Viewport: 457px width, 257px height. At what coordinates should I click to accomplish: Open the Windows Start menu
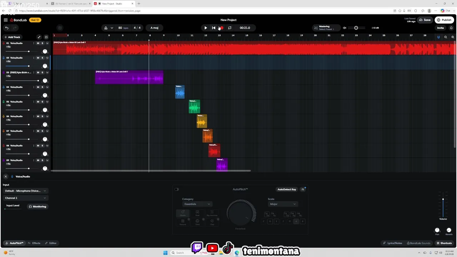click(x=165, y=253)
